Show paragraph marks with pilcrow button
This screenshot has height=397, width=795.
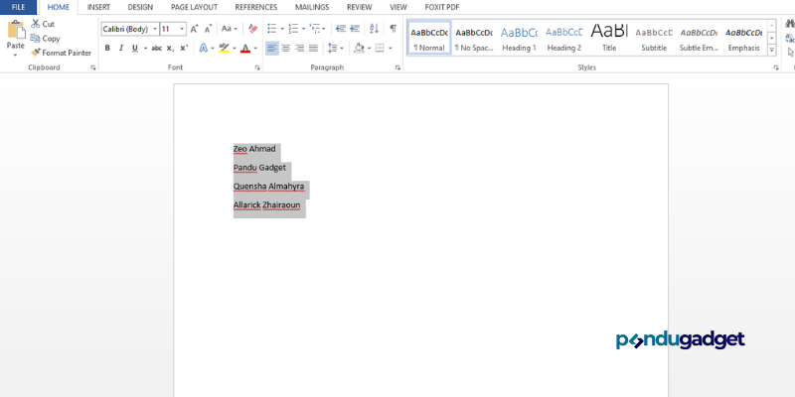393,29
